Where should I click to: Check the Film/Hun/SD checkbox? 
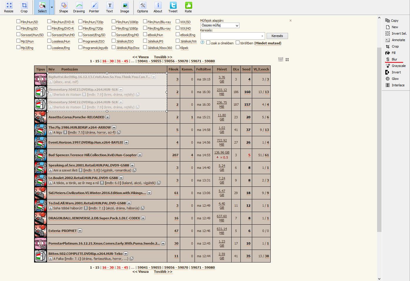pyautogui.click(x=19, y=21)
